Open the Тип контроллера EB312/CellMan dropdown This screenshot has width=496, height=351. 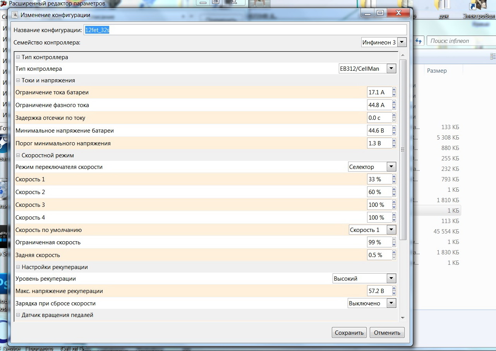(391, 69)
